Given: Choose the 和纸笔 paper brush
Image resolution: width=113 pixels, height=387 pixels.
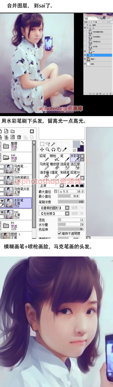Looking at the screenshot, I should 65,174.
